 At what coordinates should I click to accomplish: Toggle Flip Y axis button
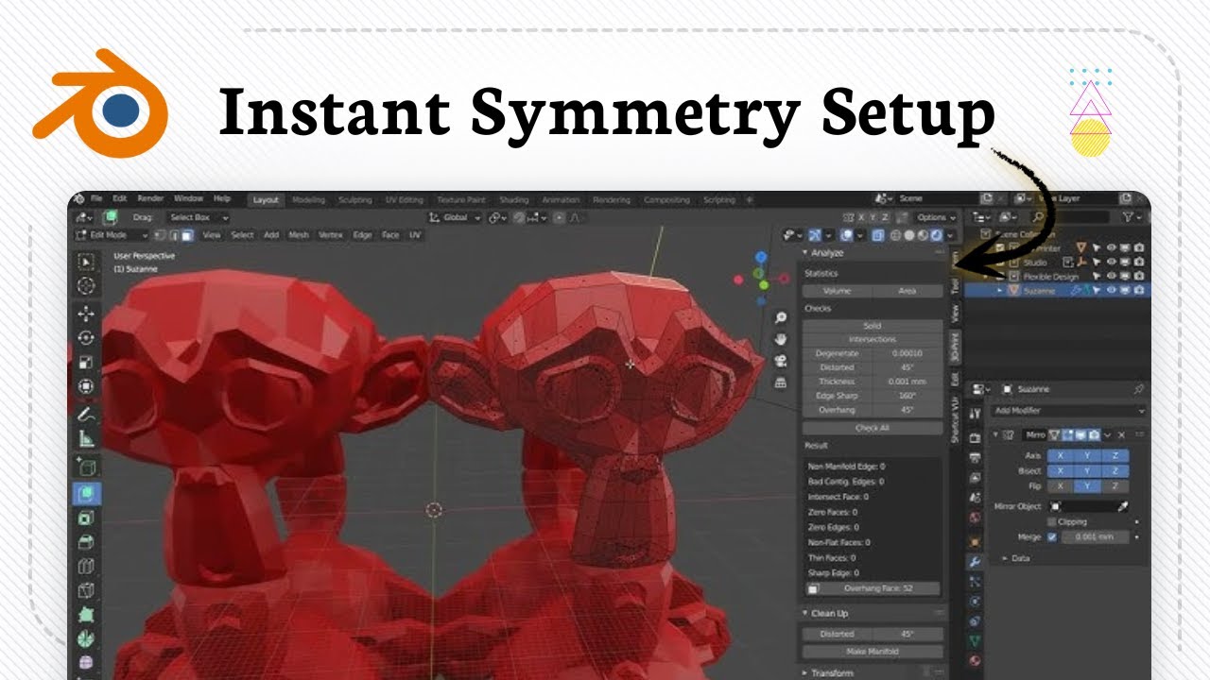[x=1088, y=486]
